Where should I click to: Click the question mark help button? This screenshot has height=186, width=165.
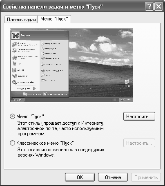149,7
